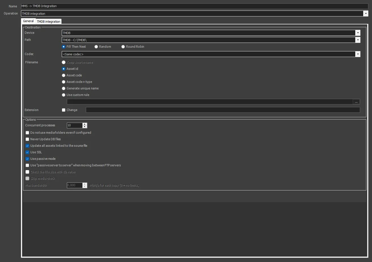Increase Concurrent processes with up arrow
The width and height of the screenshot is (372, 262).
point(85,124)
